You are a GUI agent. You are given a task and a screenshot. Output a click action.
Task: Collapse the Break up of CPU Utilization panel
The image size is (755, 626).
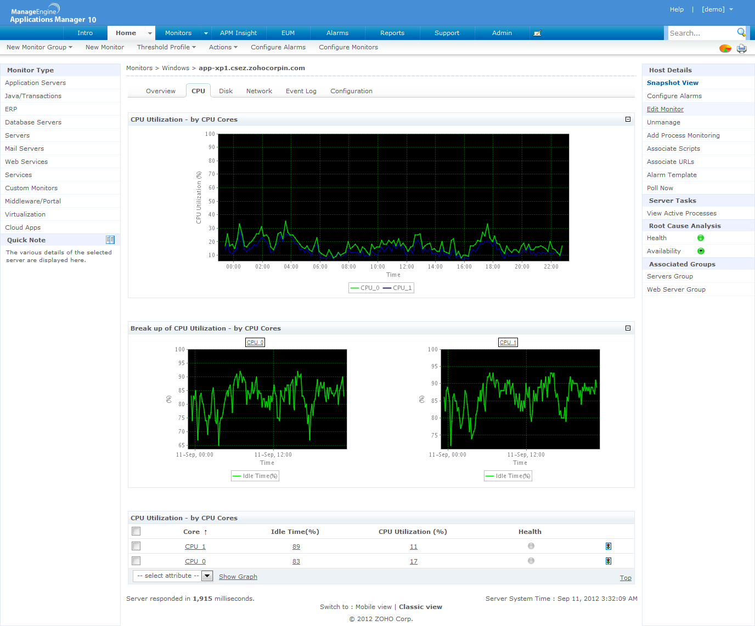coord(628,328)
